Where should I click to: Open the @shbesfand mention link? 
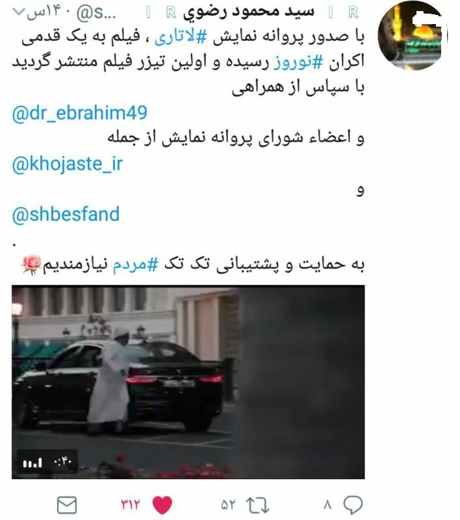coord(66,214)
